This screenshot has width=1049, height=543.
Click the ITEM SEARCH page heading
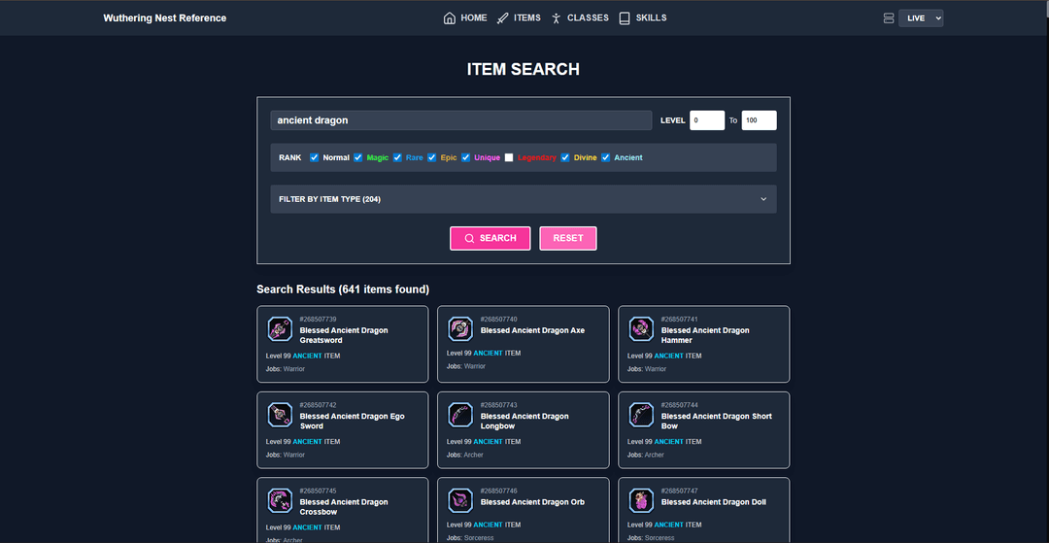[524, 70]
